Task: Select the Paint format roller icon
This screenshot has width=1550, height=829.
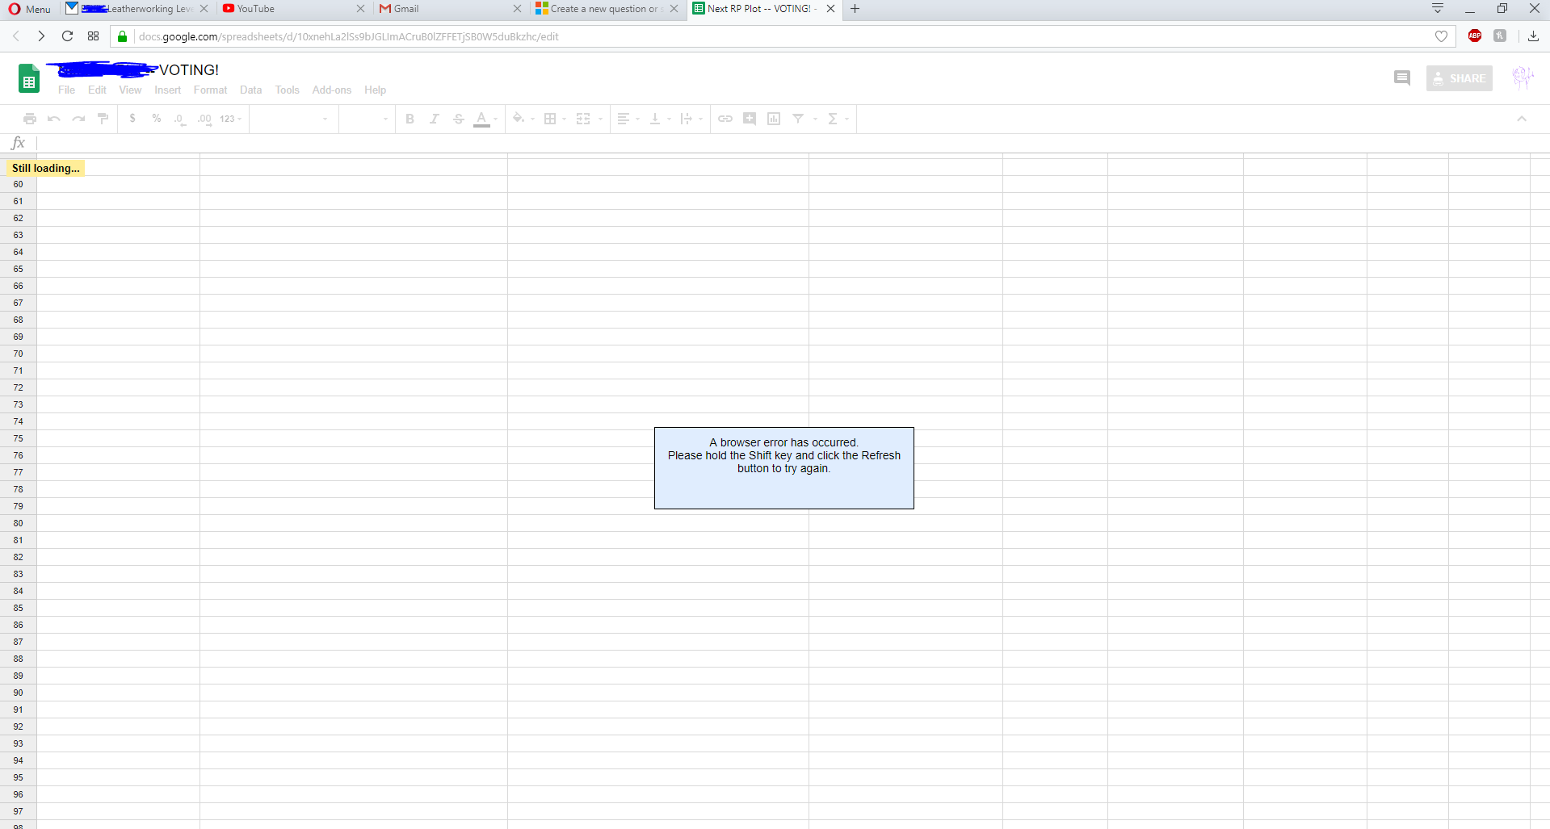Action: point(103,119)
